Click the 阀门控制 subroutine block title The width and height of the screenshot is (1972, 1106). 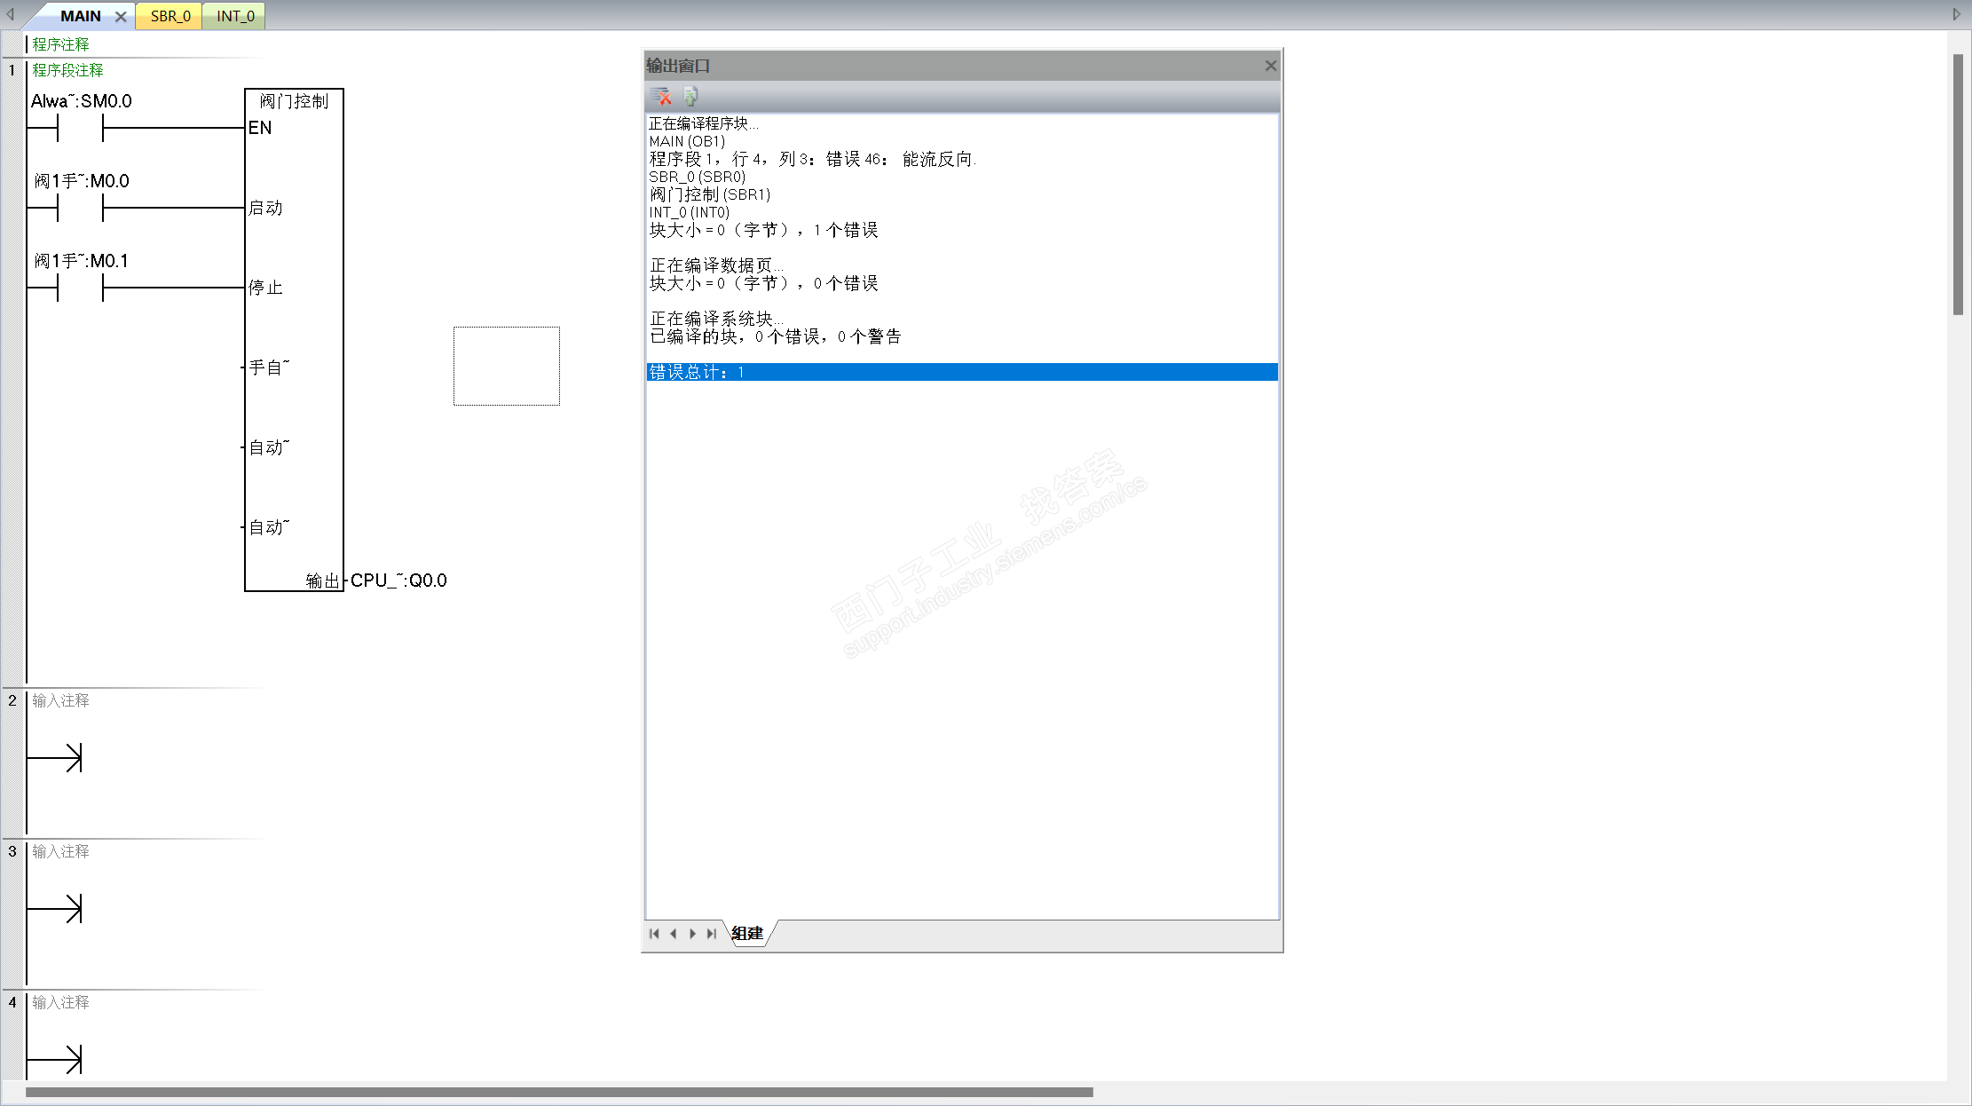coord(294,101)
